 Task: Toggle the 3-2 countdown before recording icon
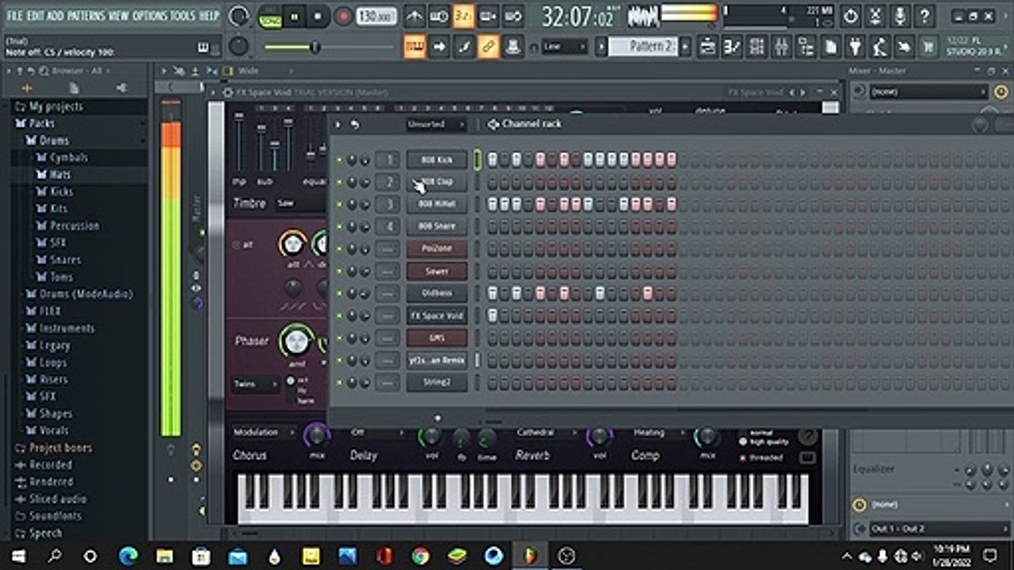point(463,16)
